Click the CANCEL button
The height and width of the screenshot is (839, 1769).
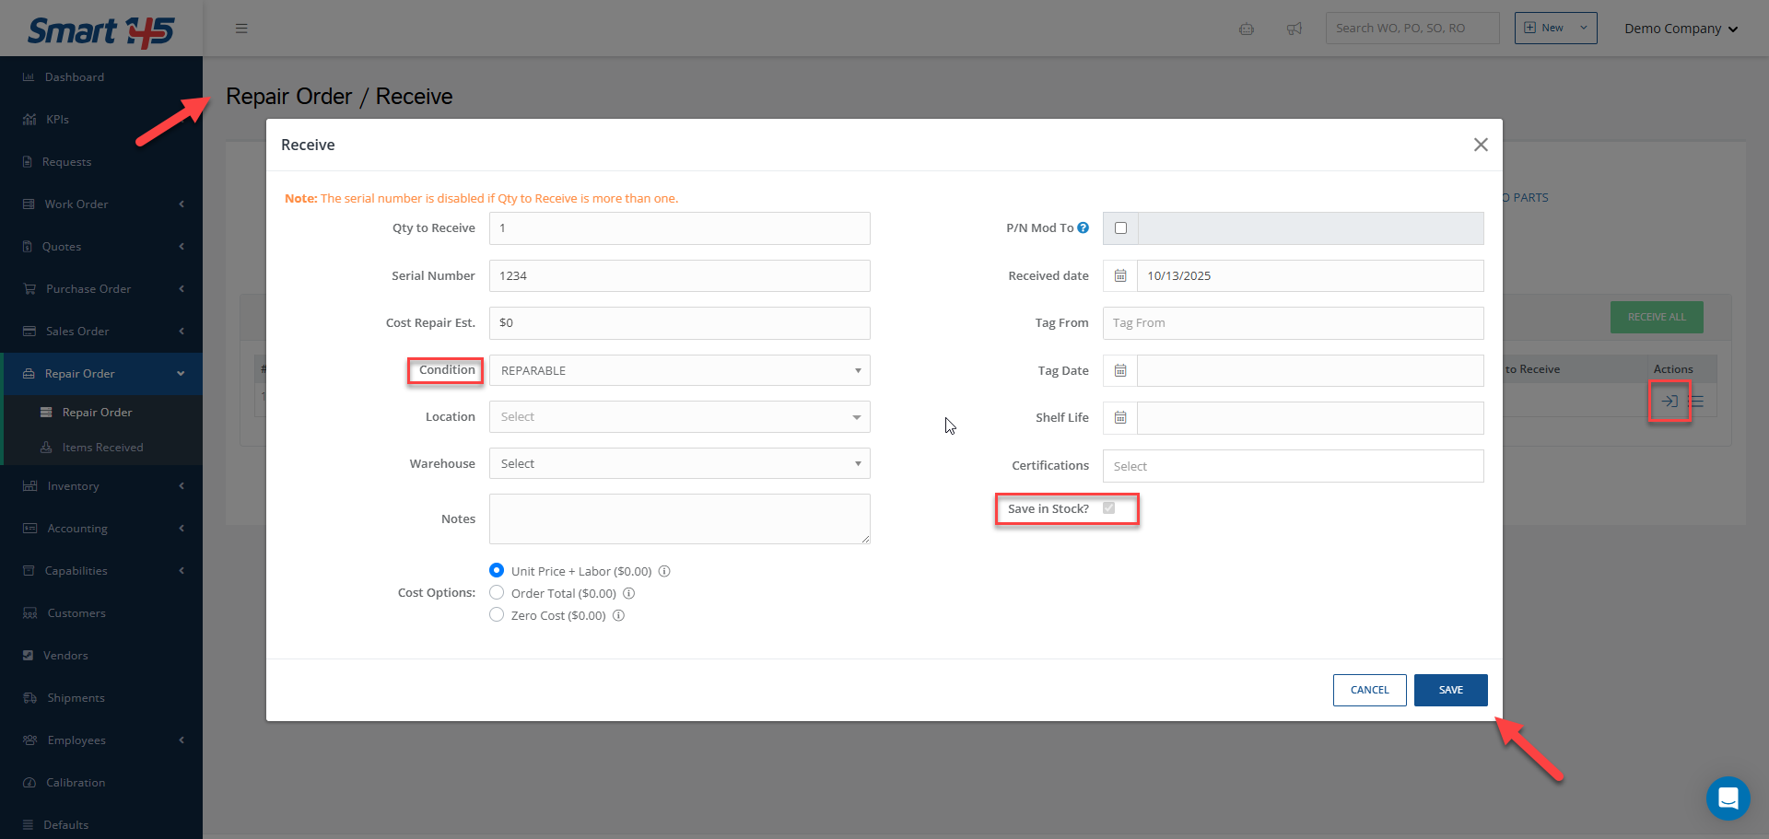click(1369, 690)
